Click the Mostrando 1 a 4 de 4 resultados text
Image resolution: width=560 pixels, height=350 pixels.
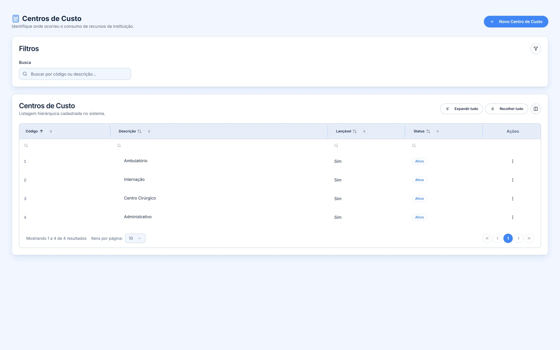click(x=56, y=238)
